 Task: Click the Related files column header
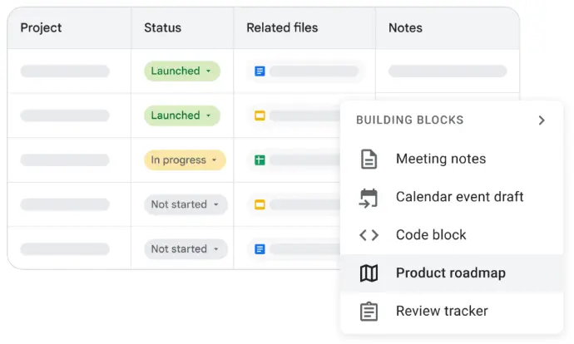[x=283, y=28]
